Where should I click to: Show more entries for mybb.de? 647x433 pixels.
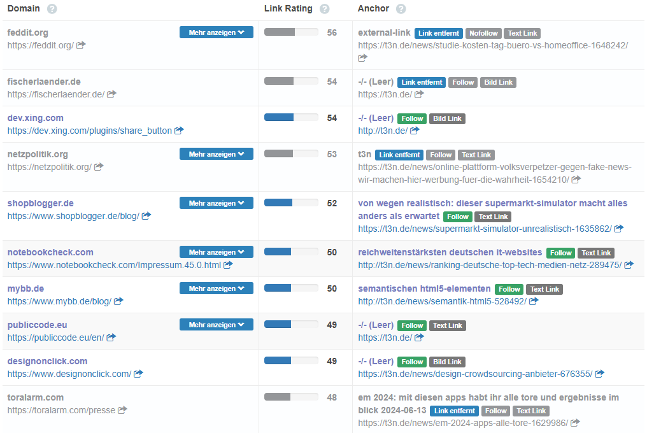tap(217, 288)
